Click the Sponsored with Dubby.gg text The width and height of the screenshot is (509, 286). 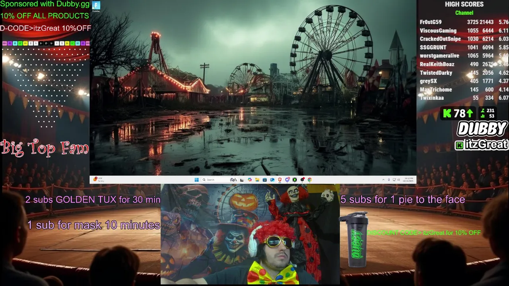45,4
